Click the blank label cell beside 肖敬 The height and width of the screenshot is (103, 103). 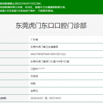click(x=14, y=83)
